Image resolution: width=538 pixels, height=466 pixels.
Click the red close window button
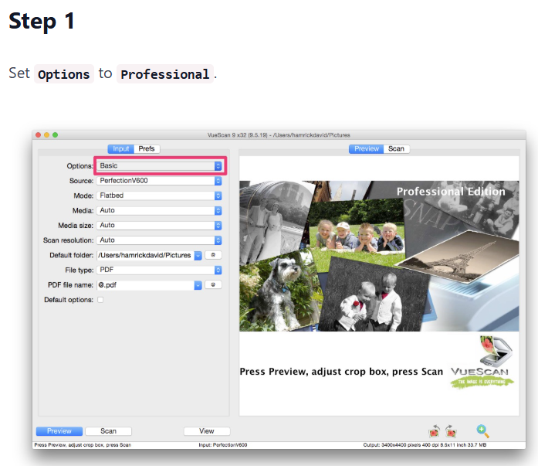click(38, 135)
